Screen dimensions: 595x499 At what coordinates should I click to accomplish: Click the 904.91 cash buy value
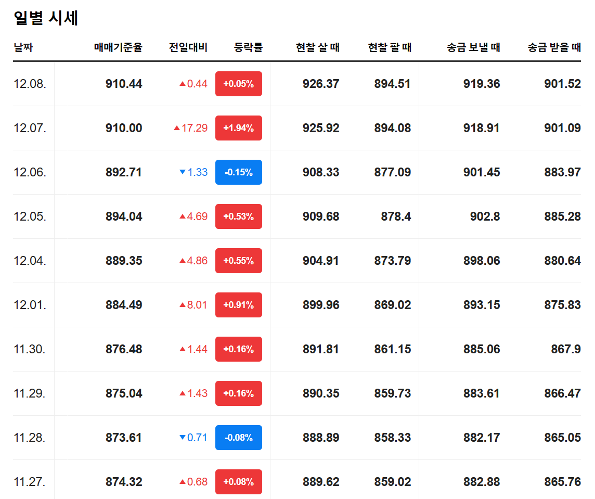tap(321, 261)
